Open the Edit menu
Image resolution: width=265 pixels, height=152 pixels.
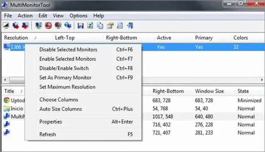click(x=43, y=16)
